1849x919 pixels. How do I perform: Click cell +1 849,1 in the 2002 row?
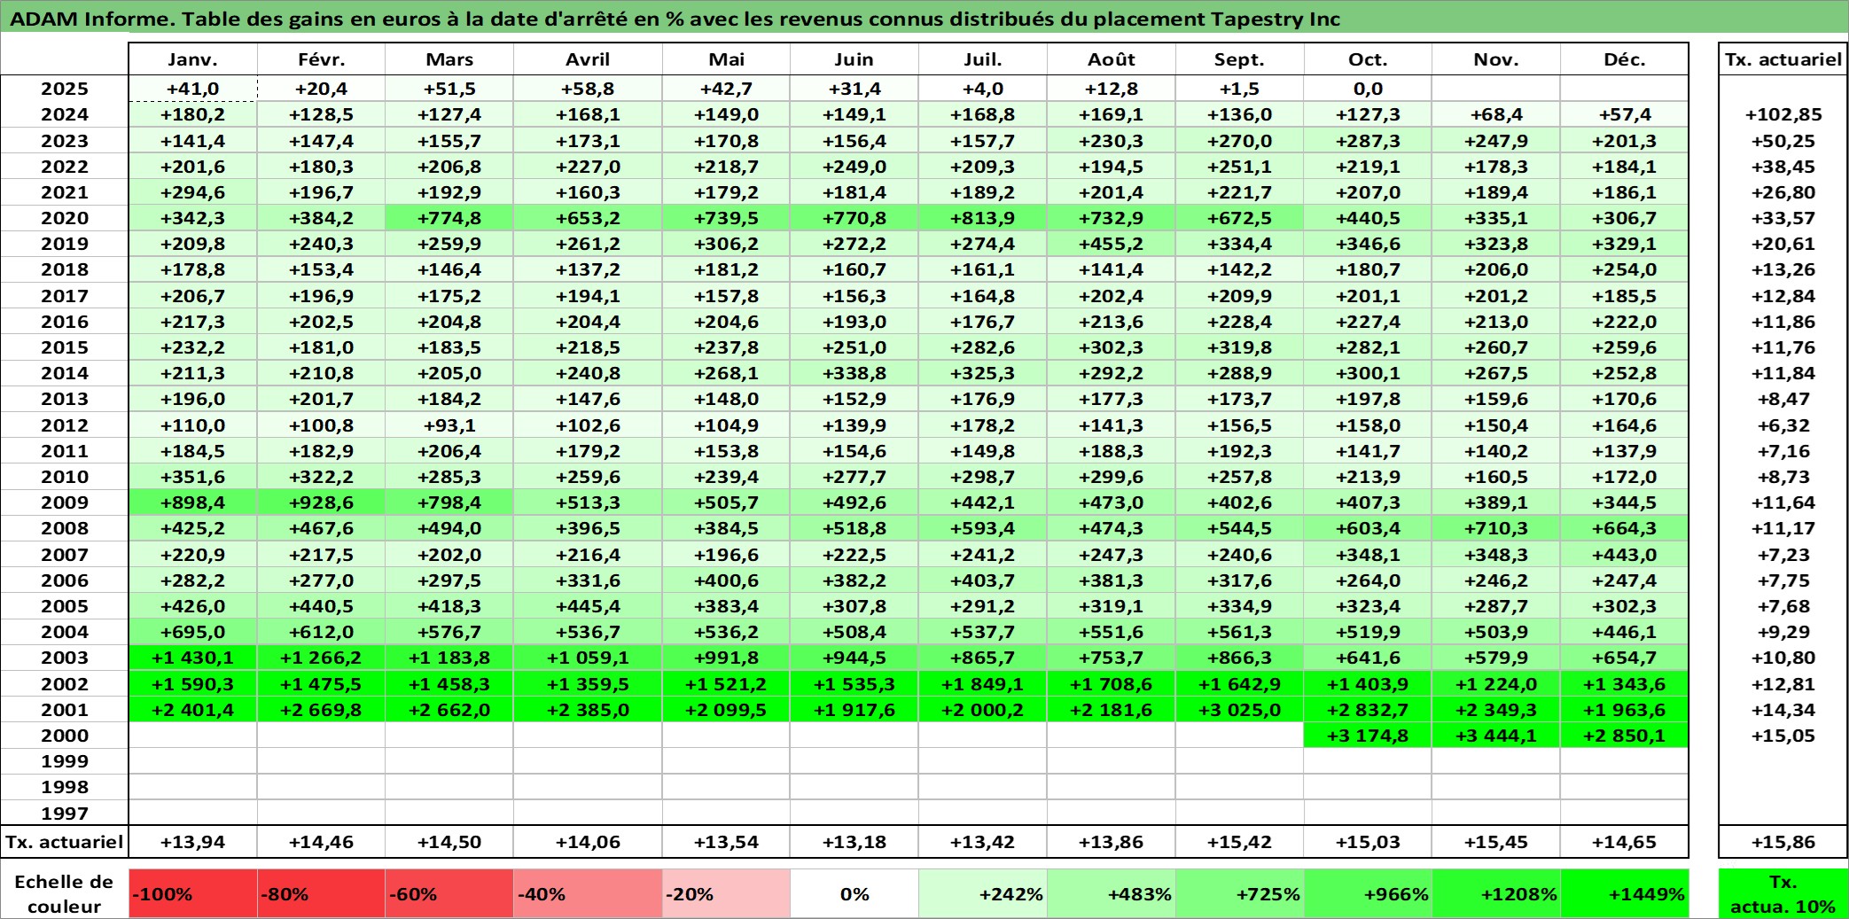coord(983,684)
